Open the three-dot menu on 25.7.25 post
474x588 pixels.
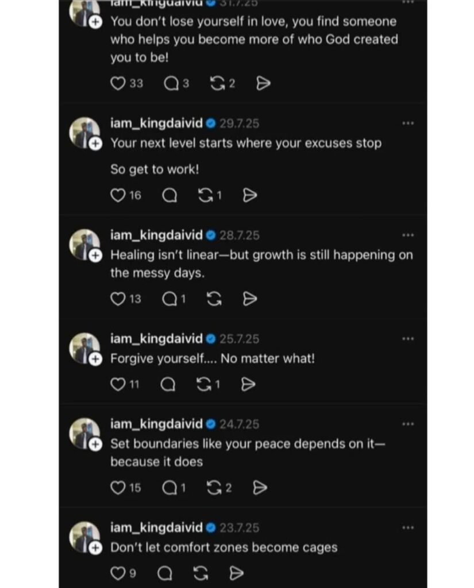(x=408, y=339)
